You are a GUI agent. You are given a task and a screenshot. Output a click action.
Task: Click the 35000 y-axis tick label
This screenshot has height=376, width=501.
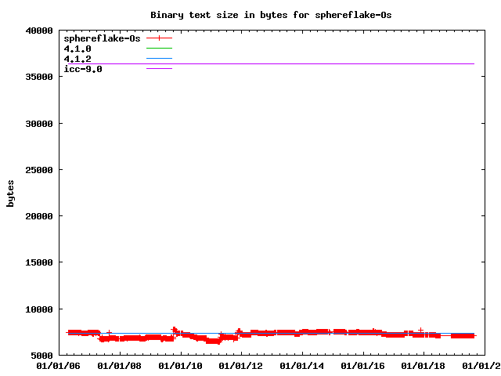(38, 77)
